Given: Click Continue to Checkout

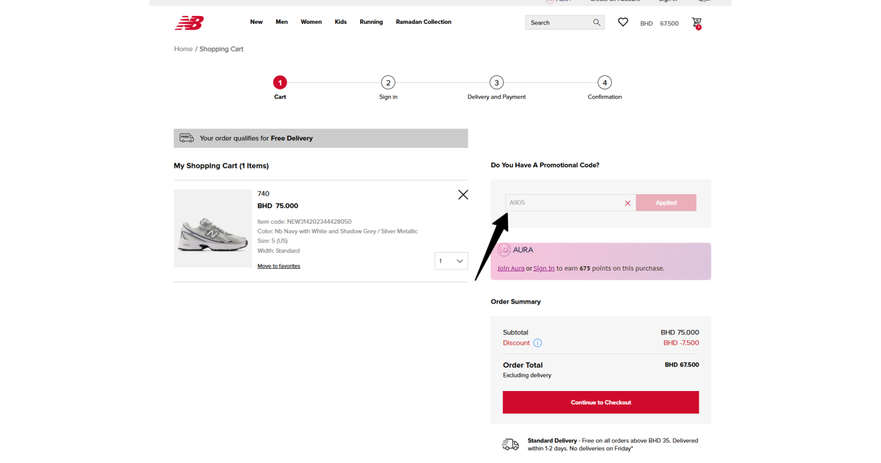Looking at the screenshot, I should (601, 403).
